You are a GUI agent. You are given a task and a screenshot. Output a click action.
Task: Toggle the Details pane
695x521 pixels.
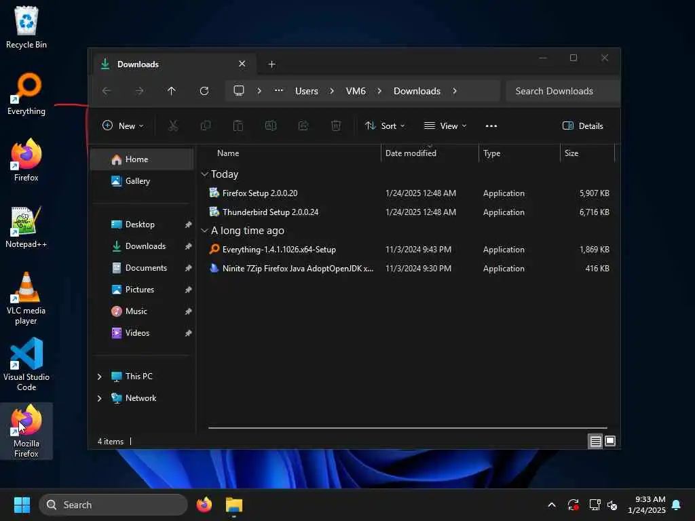pos(582,126)
